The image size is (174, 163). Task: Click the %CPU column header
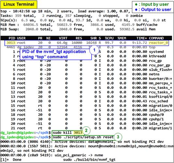click(x=109, y=38)
